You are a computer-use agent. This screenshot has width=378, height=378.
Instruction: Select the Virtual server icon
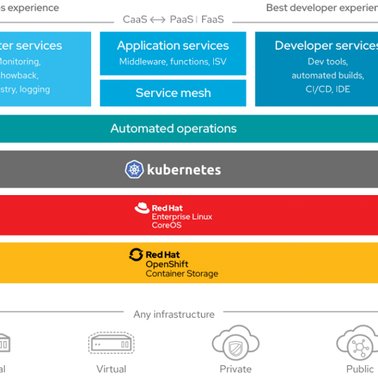coord(111,343)
